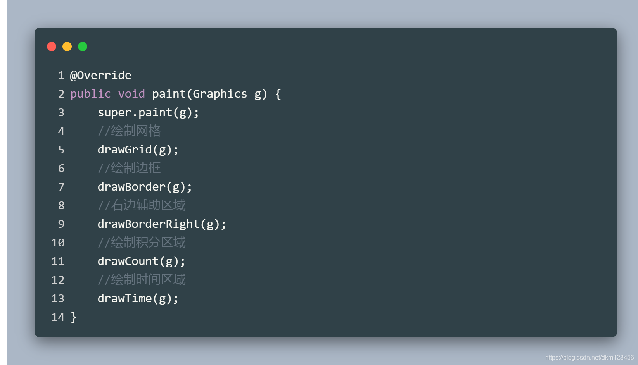Click the red close dot

pos(52,46)
